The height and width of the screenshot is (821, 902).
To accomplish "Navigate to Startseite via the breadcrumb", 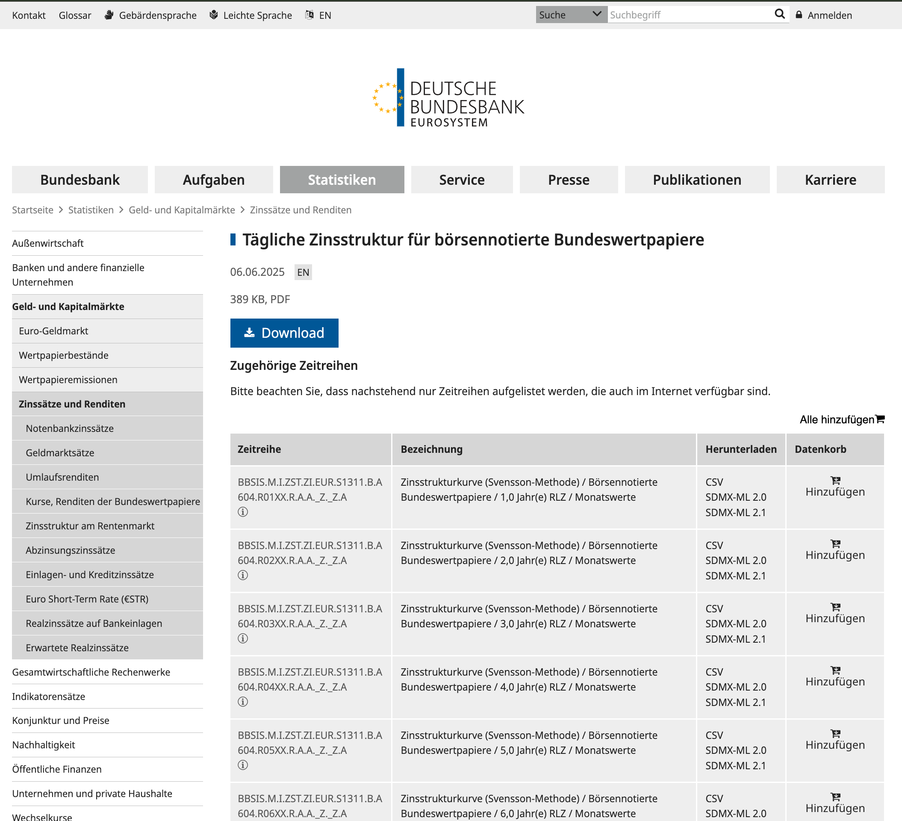I will point(32,210).
